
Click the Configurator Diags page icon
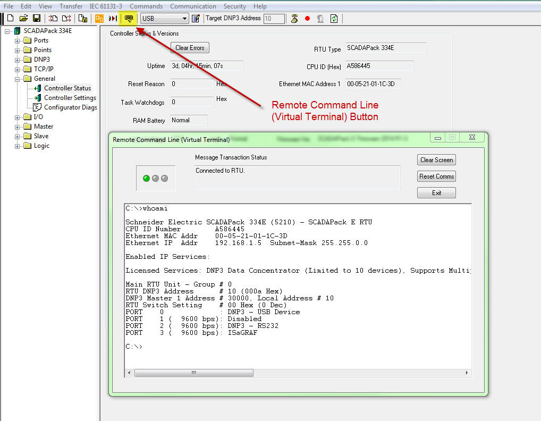[37, 107]
